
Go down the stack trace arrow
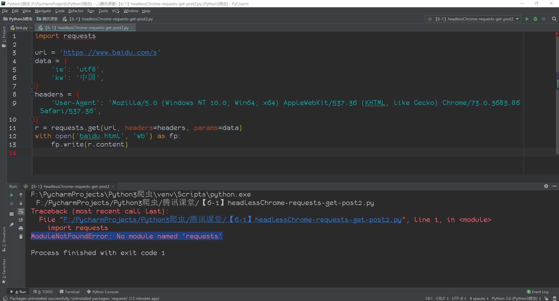pyautogui.click(x=21, y=203)
